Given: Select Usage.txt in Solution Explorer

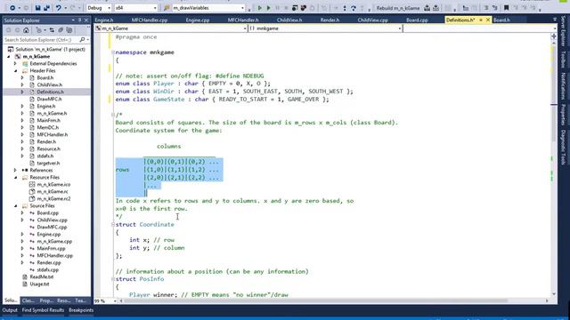Looking at the screenshot, I should pyautogui.click(x=39, y=284).
